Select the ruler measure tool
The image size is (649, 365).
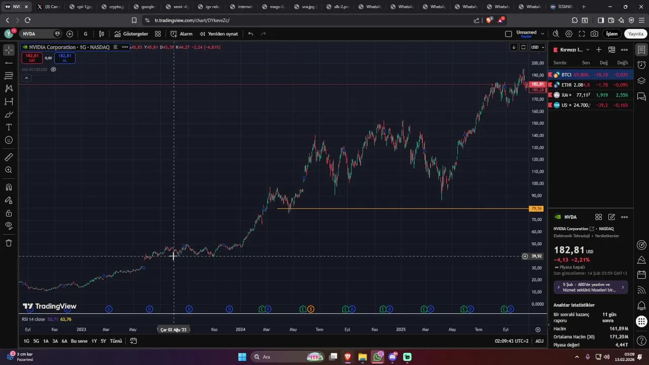point(9,157)
